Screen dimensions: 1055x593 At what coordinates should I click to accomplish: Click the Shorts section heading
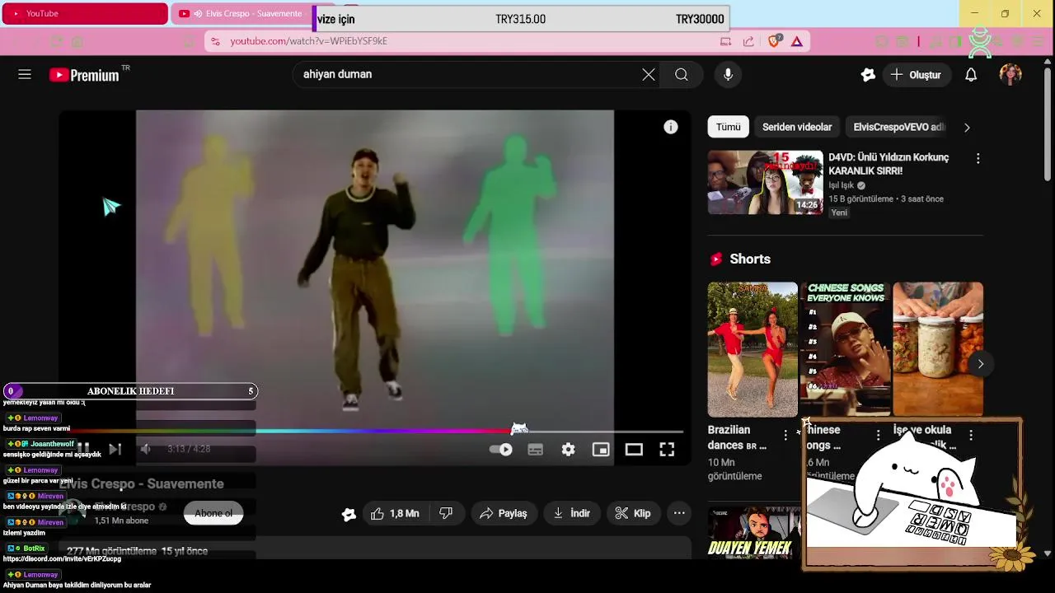pos(750,259)
